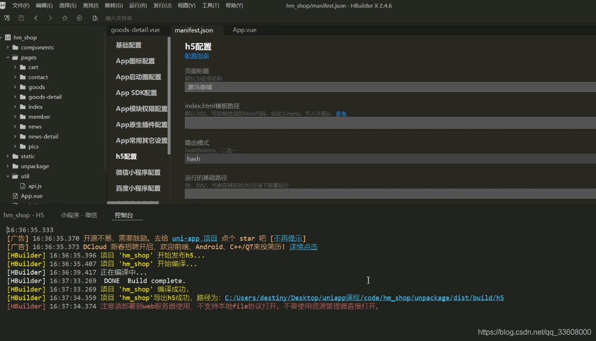The image size is (596, 341).
Task: Click the pics folder icon
Action: tap(23, 147)
